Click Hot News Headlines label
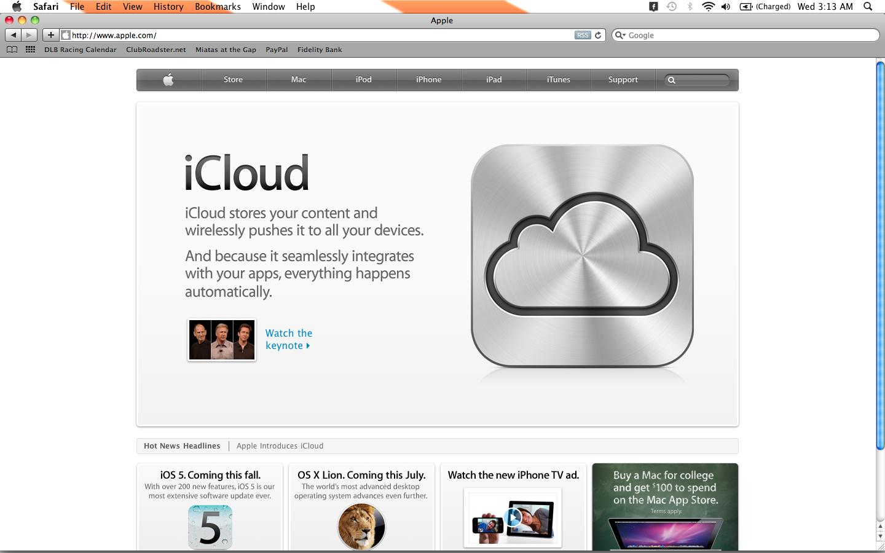Image resolution: width=885 pixels, height=553 pixels. point(182,446)
